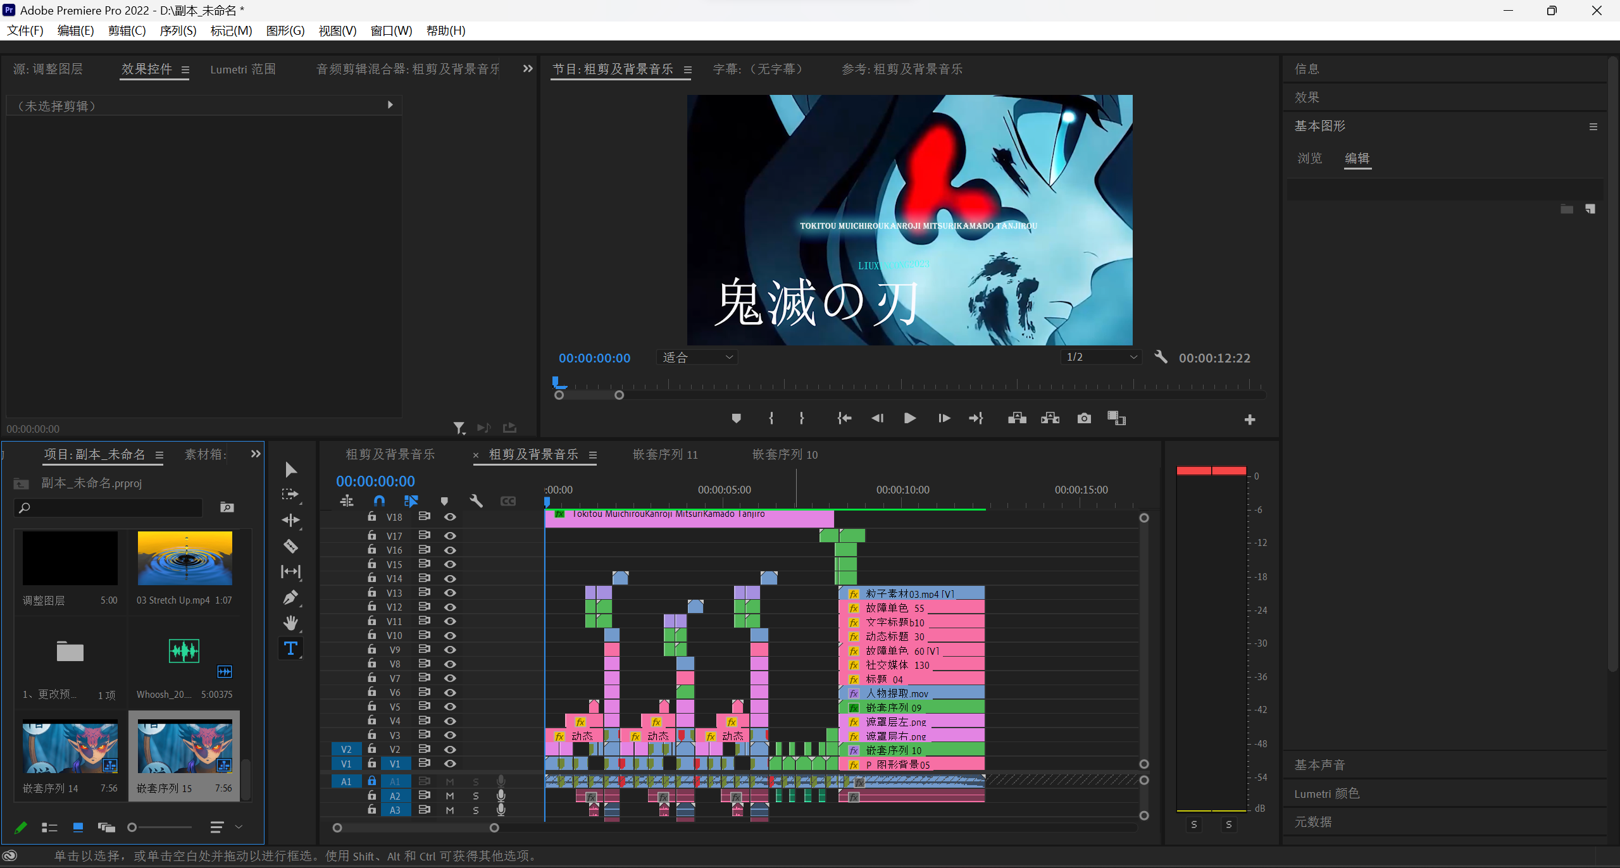The image size is (1620, 868).
Task: Toggle visibility eye for track V1
Action: 450,764
